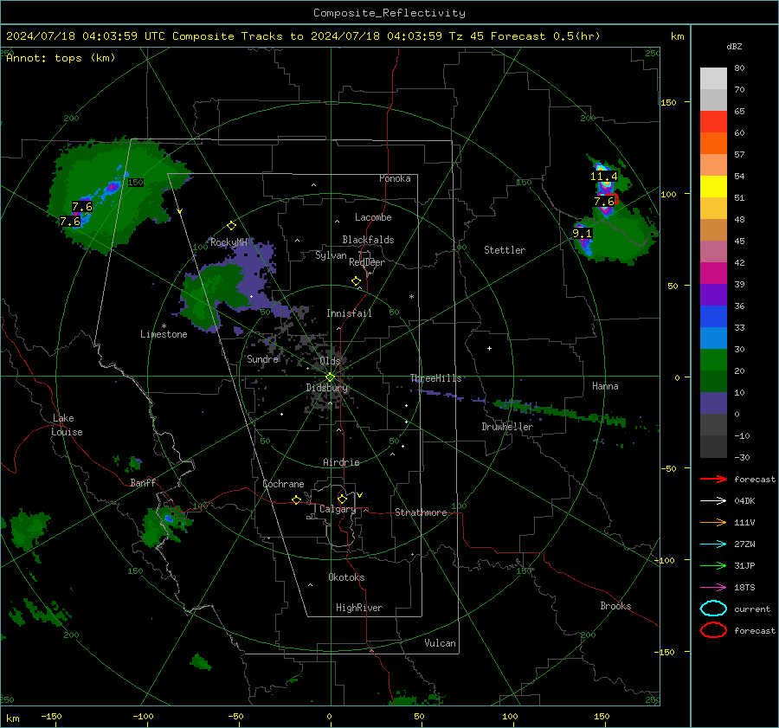
Task: Select the yellow diamond marker below Cochrane
Action: coord(296,500)
